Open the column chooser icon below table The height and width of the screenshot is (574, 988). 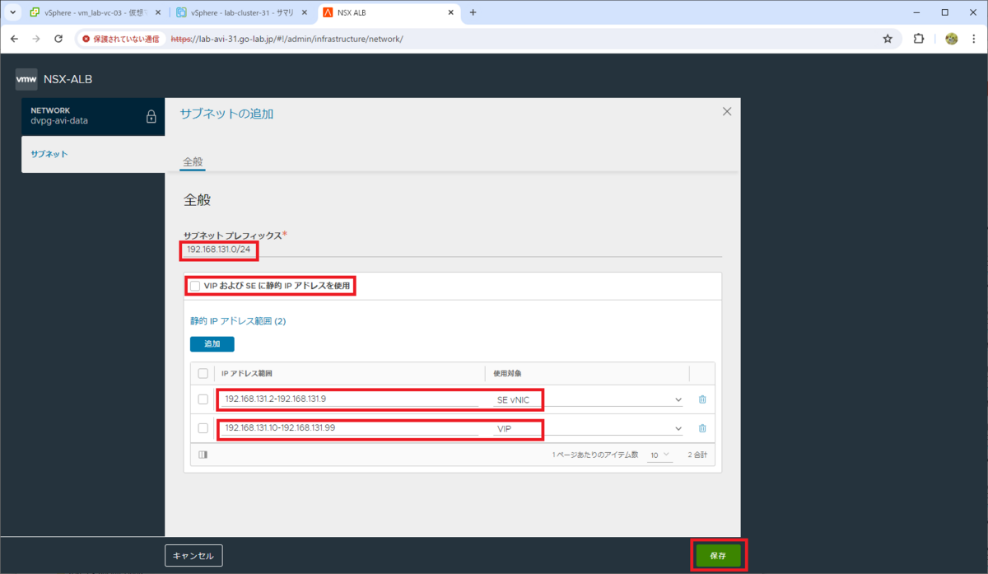[x=203, y=455]
